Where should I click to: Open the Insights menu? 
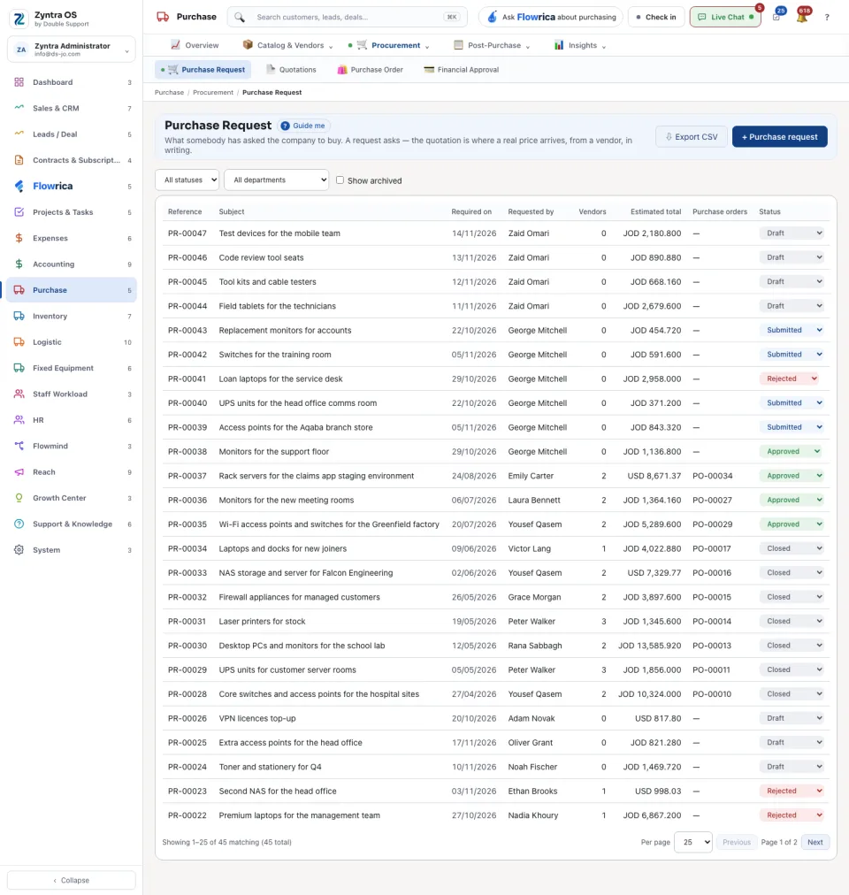point(580,45)
